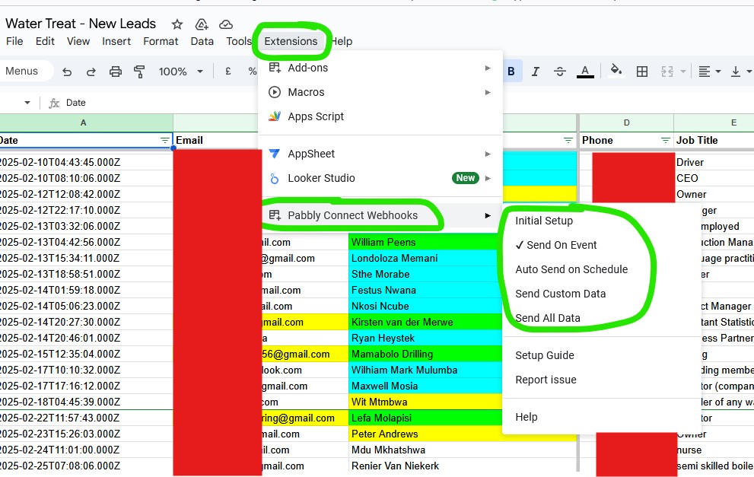This screenshot has width=754, height=477.
Task: Select column D header
Action: [x=627, y=122]
